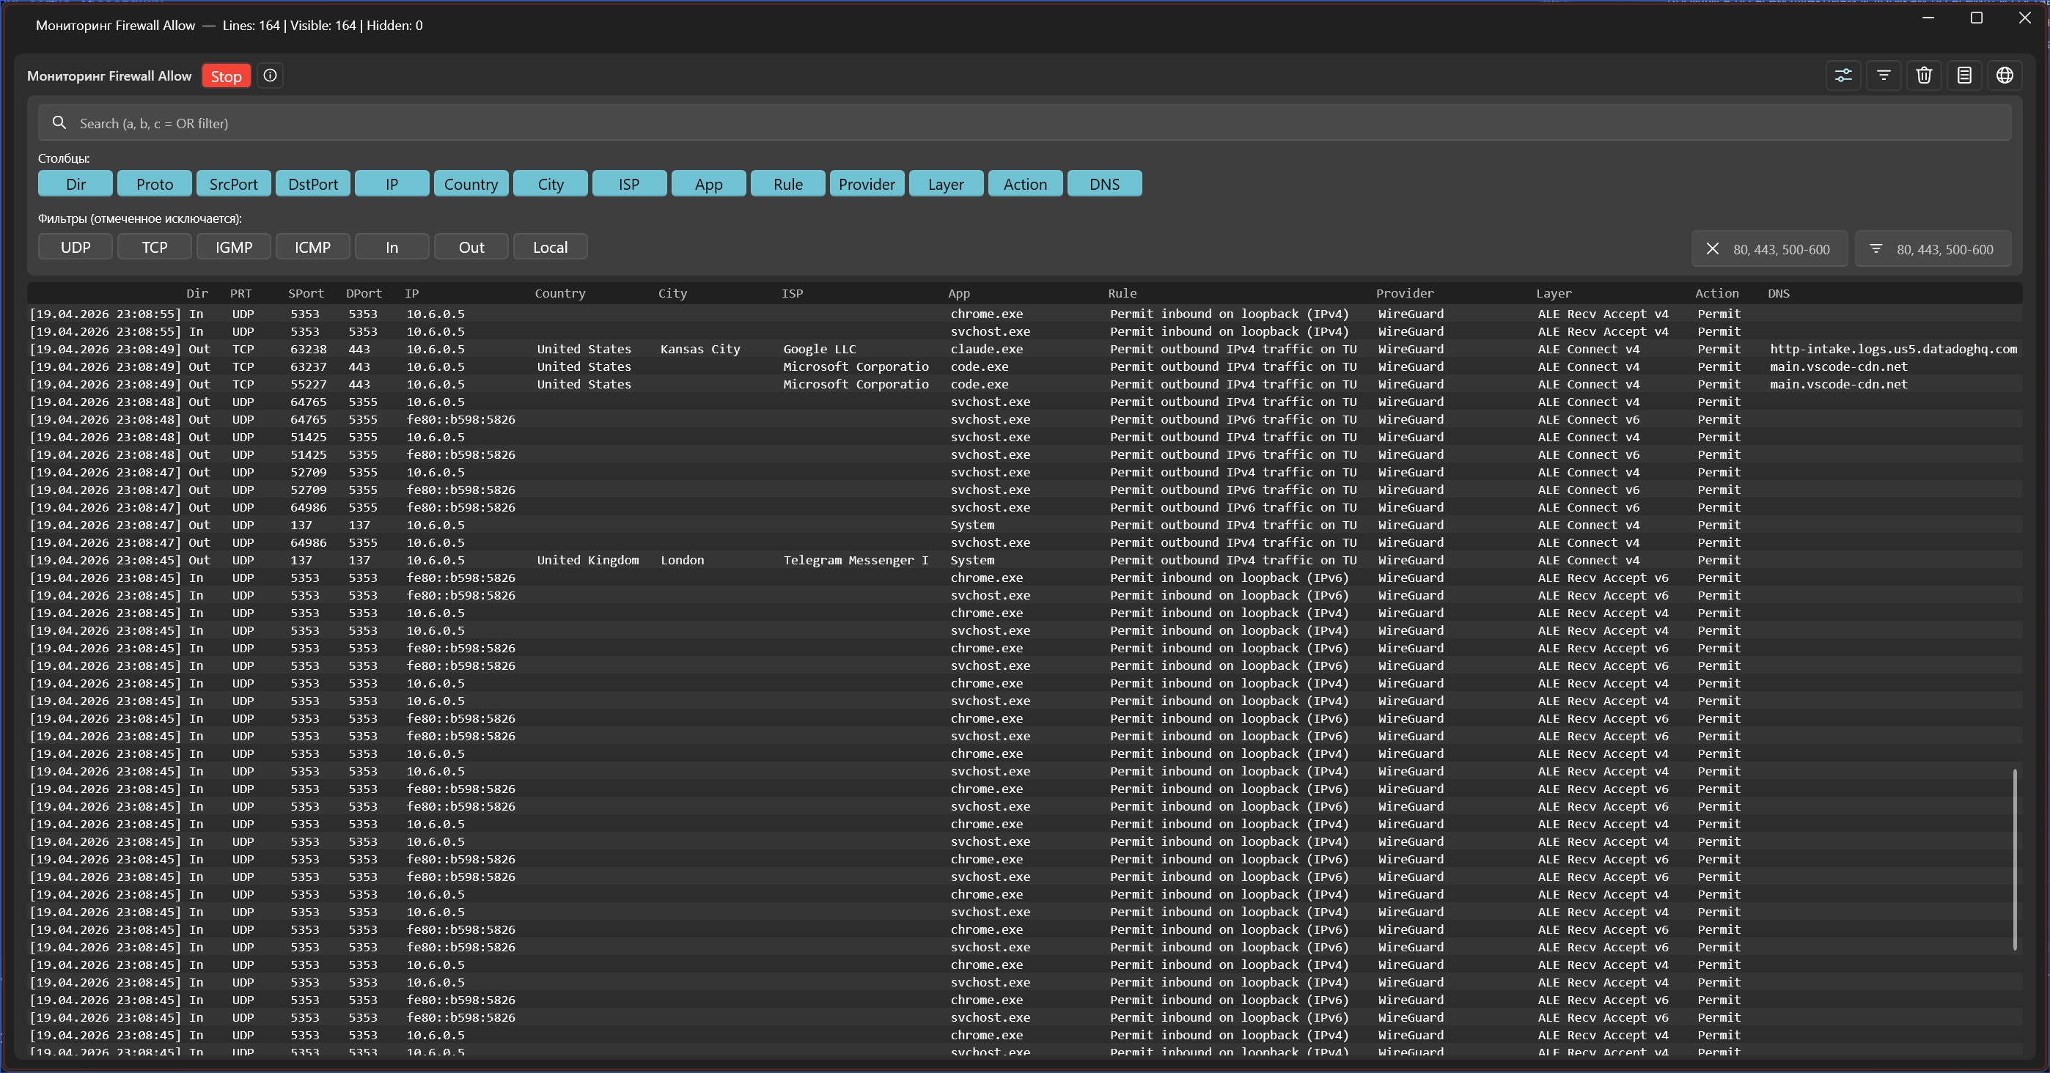The image size is (2050, 1073).
Task: Toggle the Rule column
Action: pos(788,184)
